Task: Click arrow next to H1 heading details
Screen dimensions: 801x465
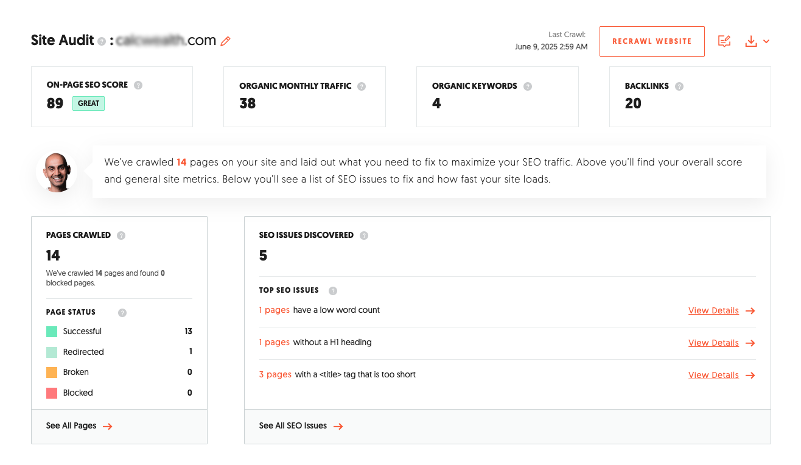Action: coord(750,343)
